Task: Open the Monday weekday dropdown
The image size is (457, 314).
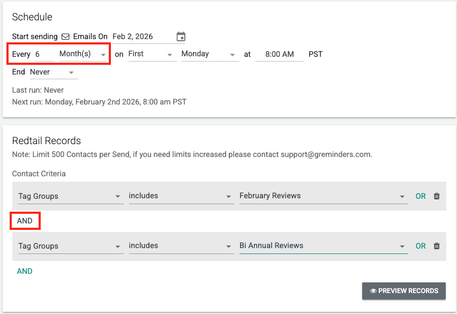Action: tap(209, 54)
